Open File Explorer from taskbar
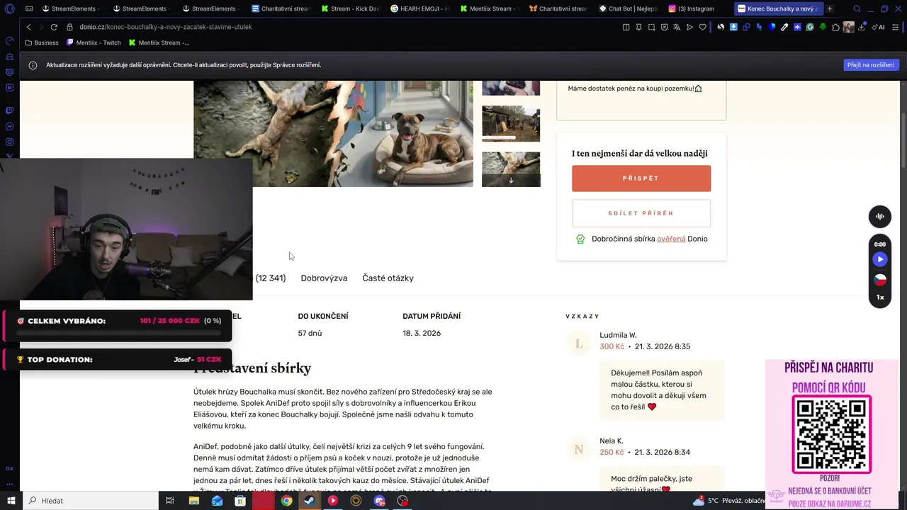 (x=193, y=501)
